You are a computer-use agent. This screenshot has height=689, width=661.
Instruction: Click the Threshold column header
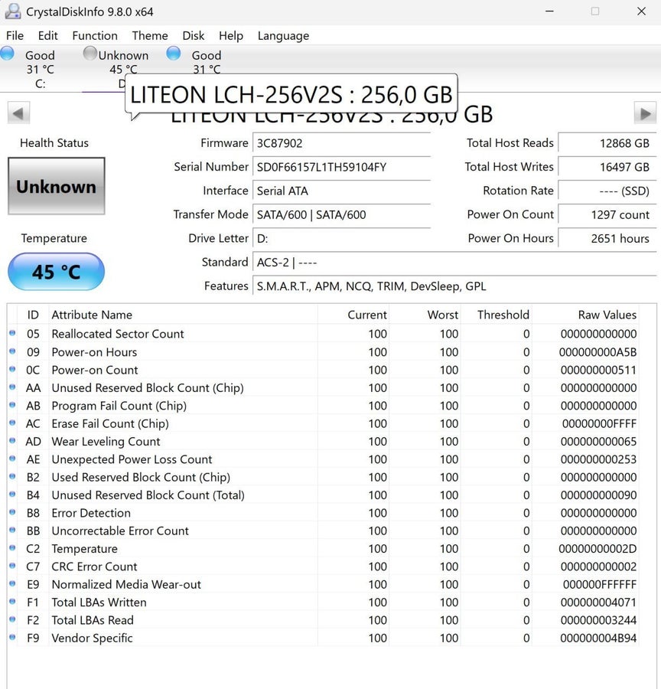[497, 315]
